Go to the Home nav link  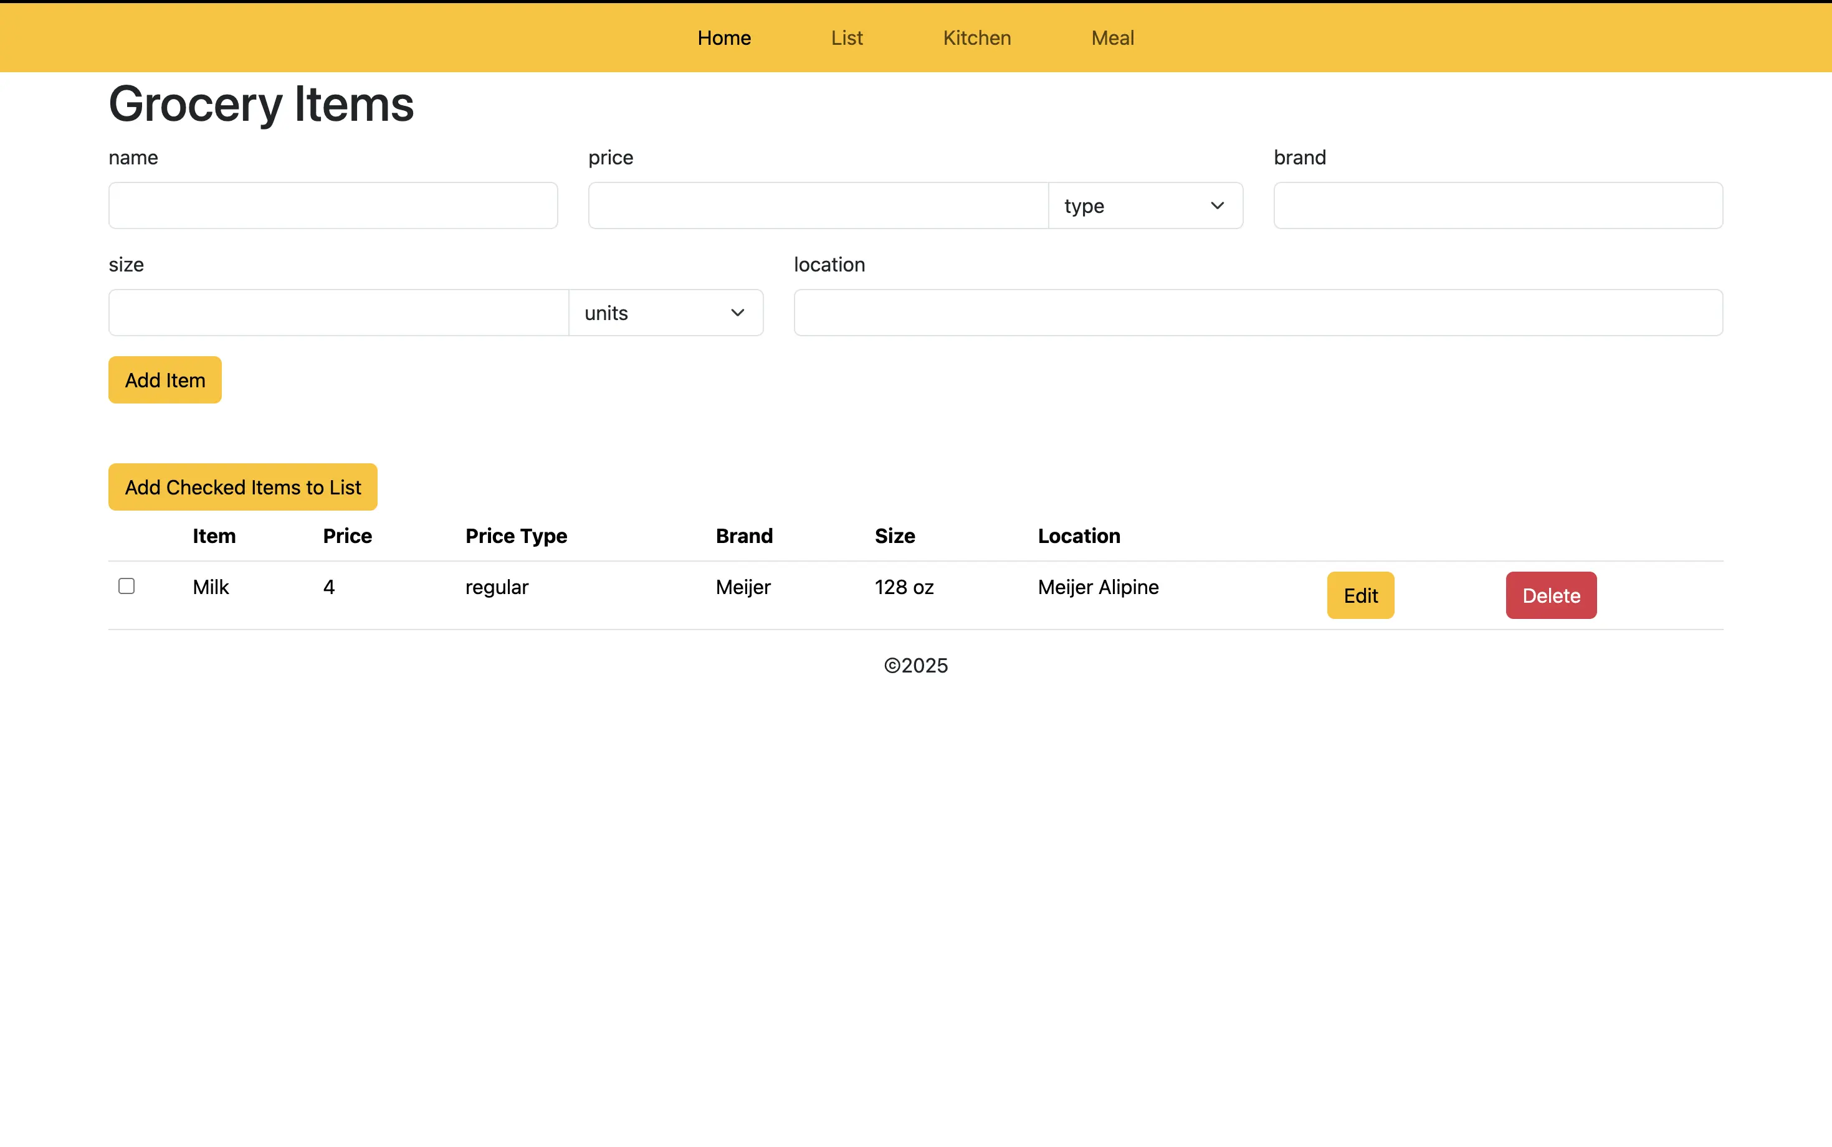point(723,38)
